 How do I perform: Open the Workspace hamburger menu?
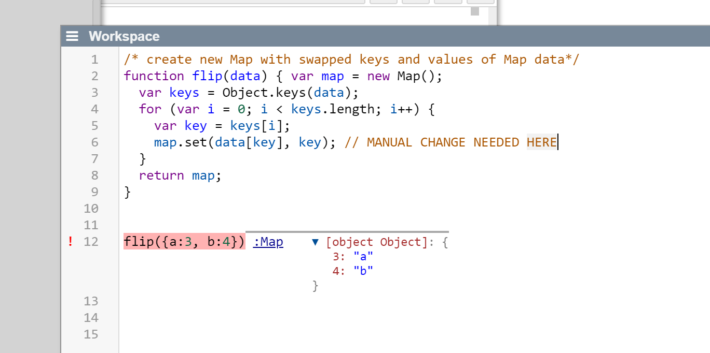(72, 36)
